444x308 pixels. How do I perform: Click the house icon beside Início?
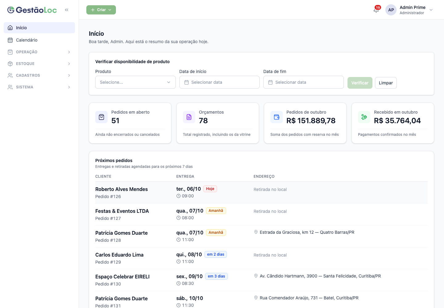(10, 28)
